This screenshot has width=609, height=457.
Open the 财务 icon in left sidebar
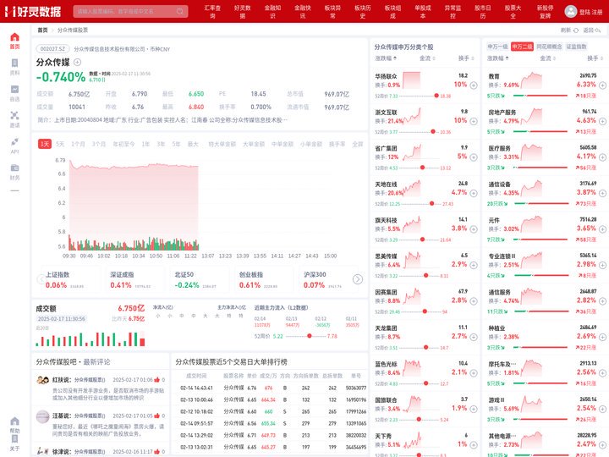pyautogui.click(x=14, y=172)
